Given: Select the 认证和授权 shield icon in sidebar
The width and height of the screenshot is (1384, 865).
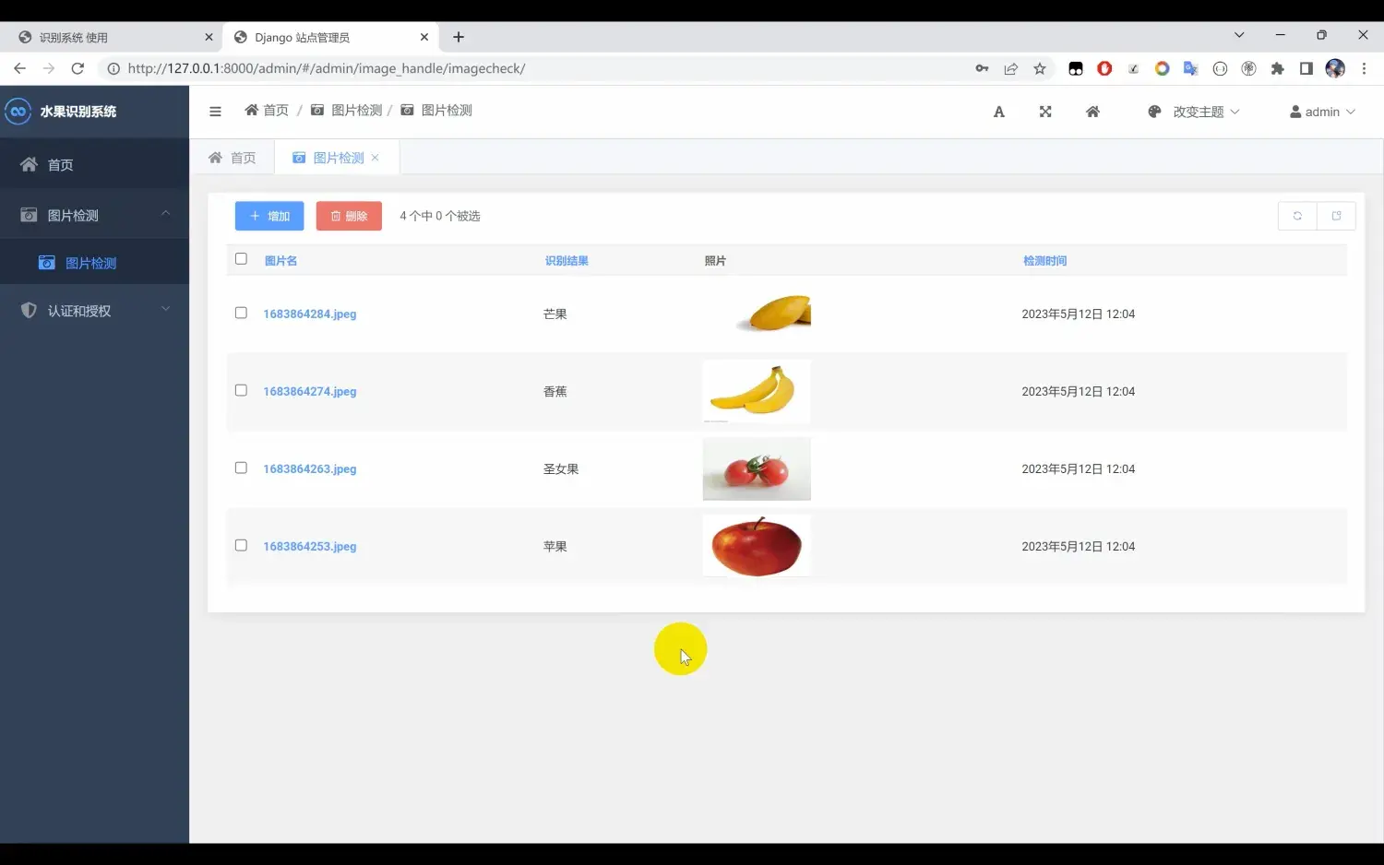Looking at the screenshot, I should [x=29, y=310].
